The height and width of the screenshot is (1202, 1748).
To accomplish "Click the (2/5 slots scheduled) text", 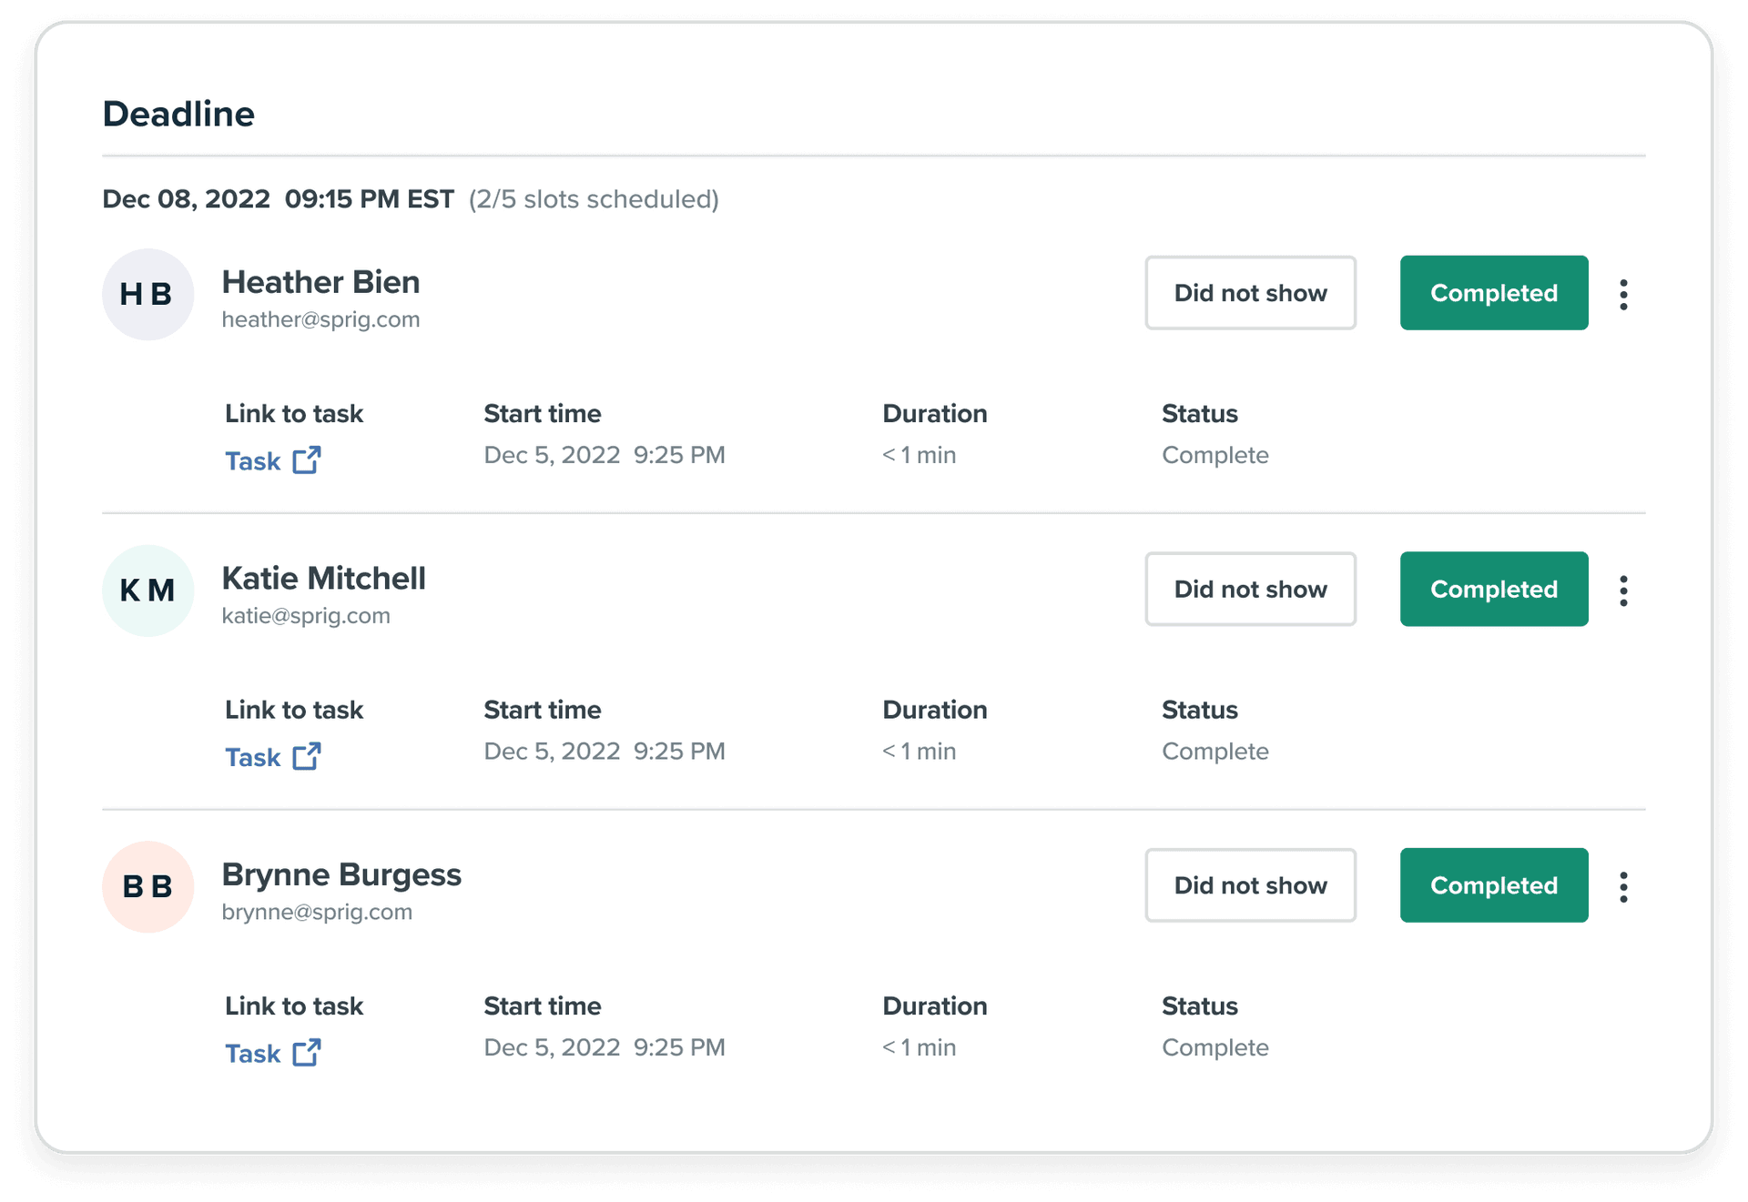I will [594, 199].
